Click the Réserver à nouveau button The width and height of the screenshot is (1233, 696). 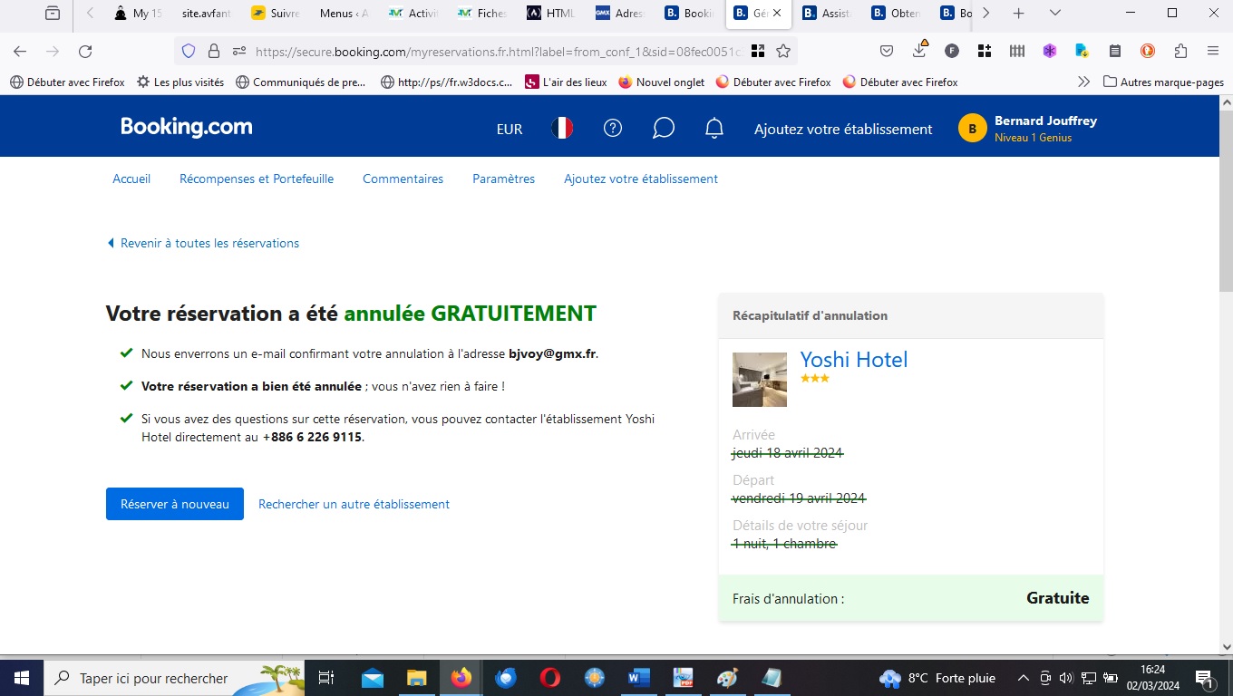tap(175, 504)
